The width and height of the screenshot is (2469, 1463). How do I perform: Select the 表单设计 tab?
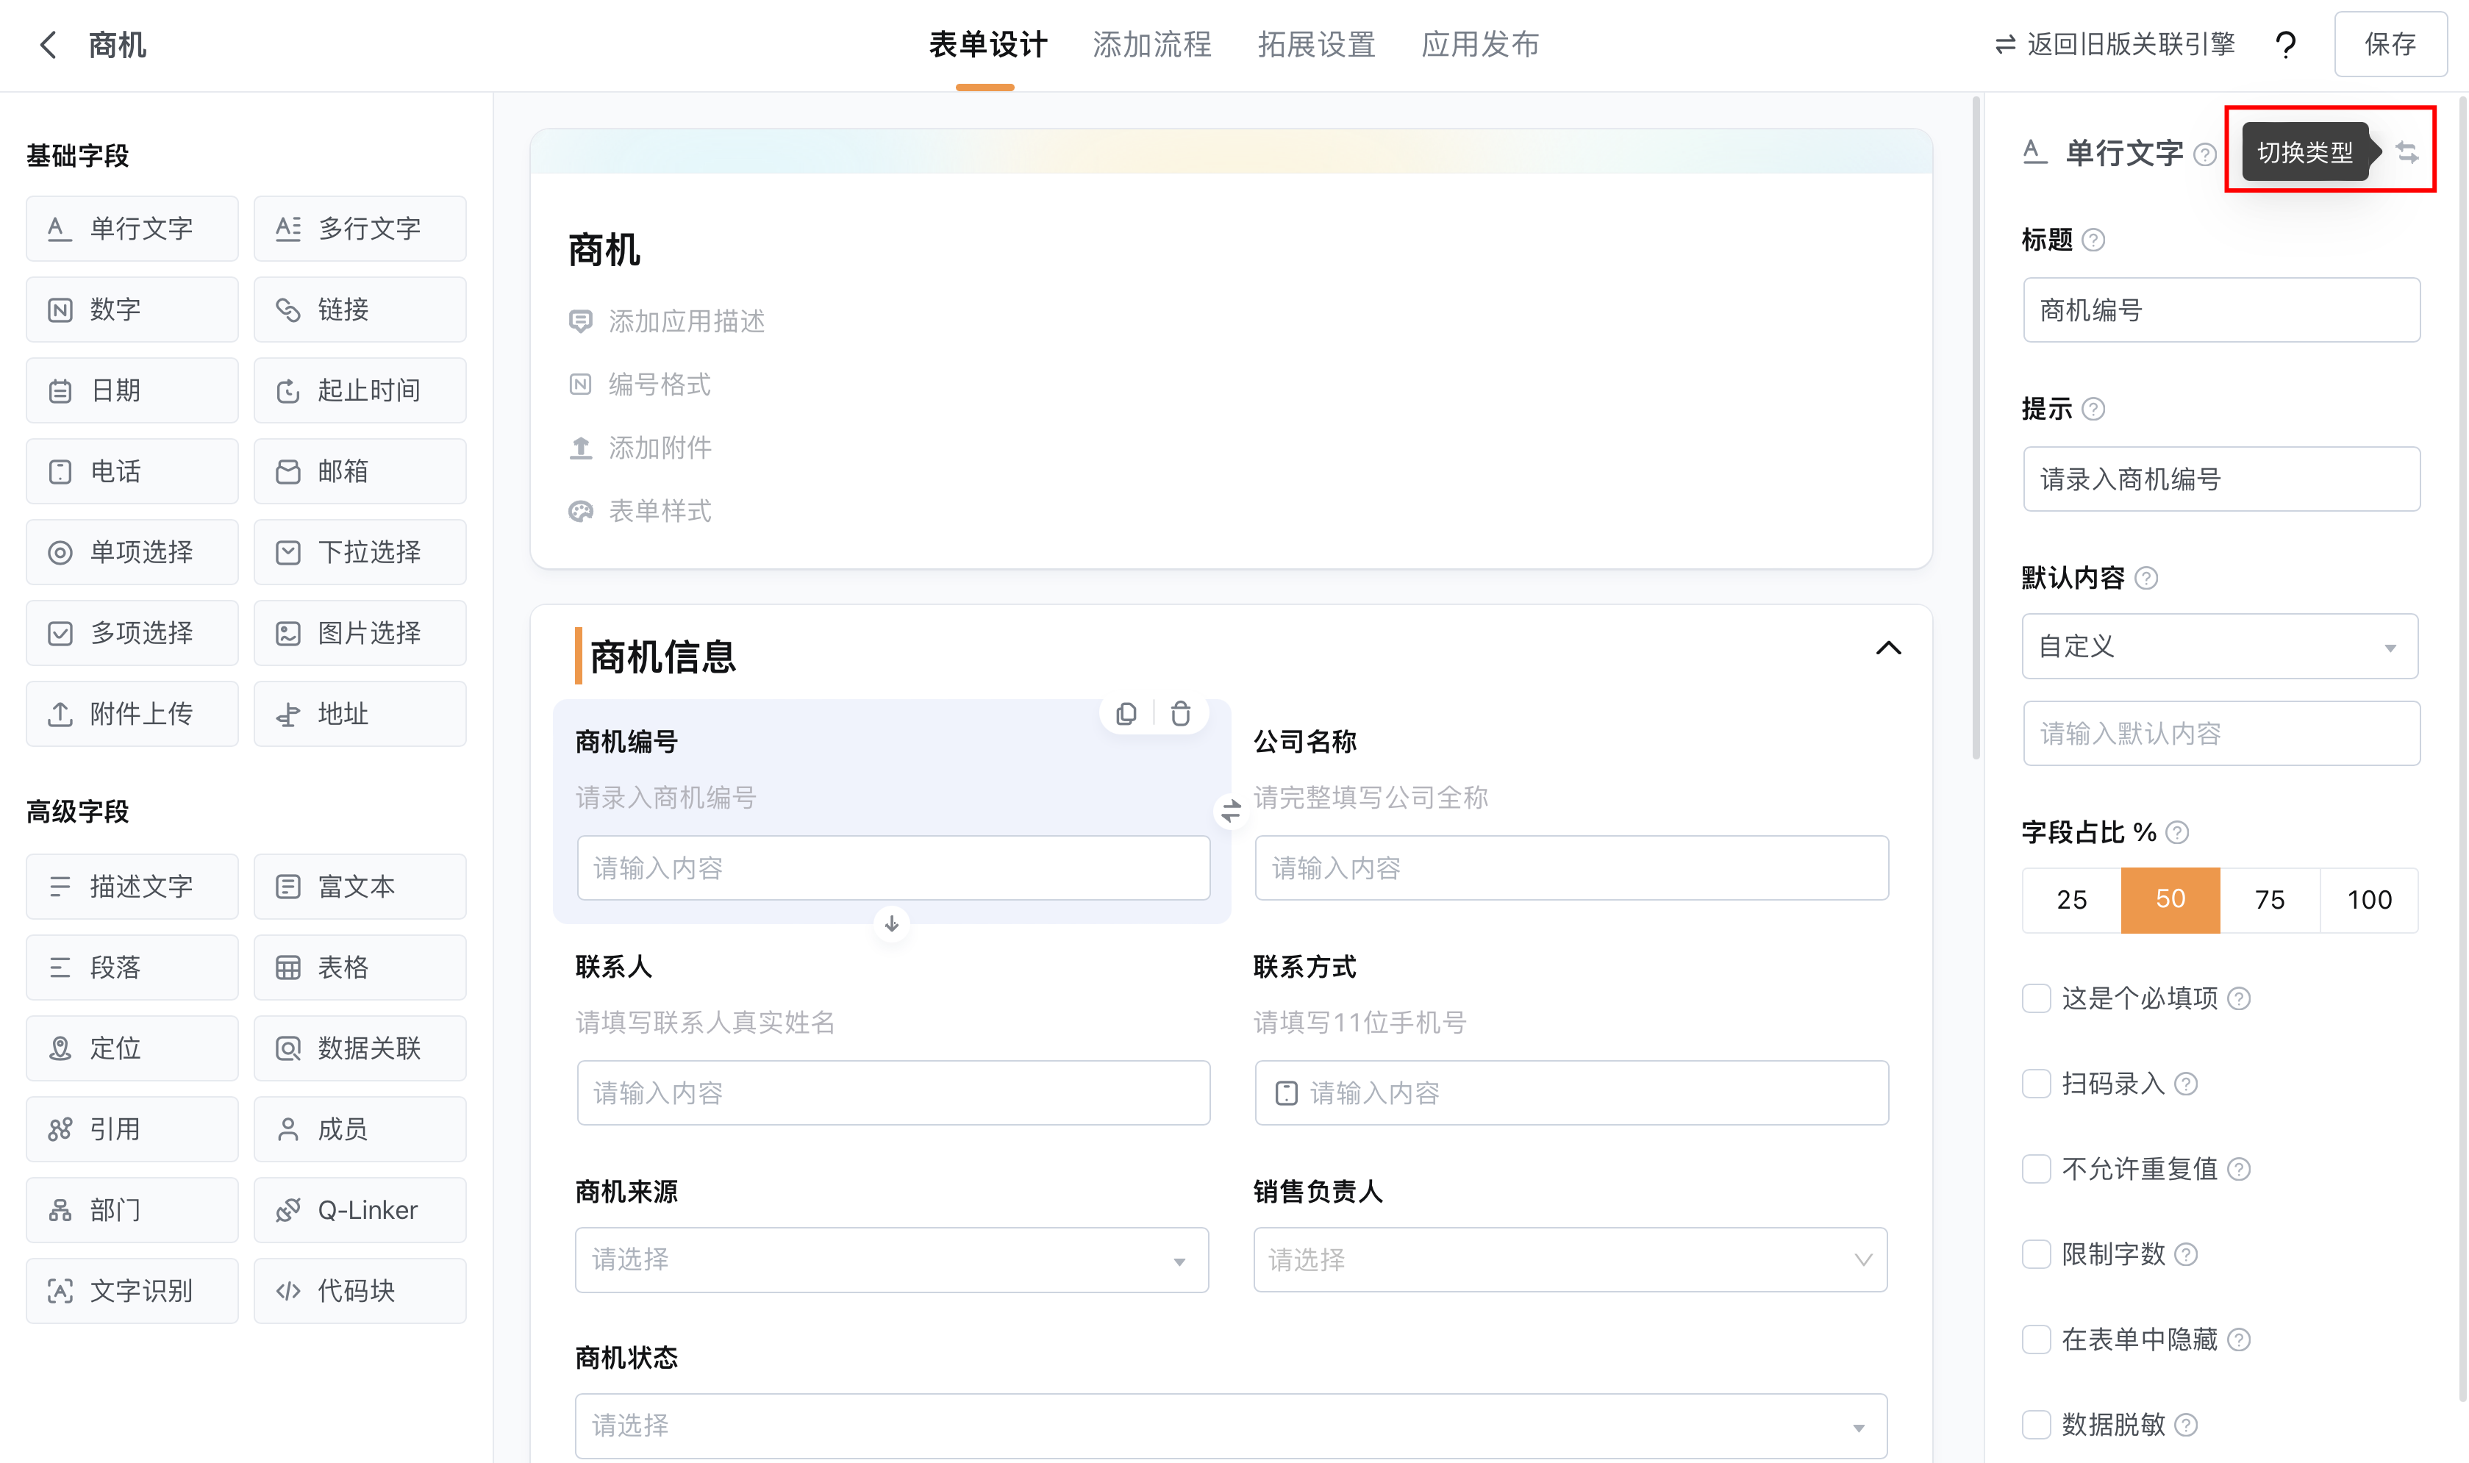(987, 44)
